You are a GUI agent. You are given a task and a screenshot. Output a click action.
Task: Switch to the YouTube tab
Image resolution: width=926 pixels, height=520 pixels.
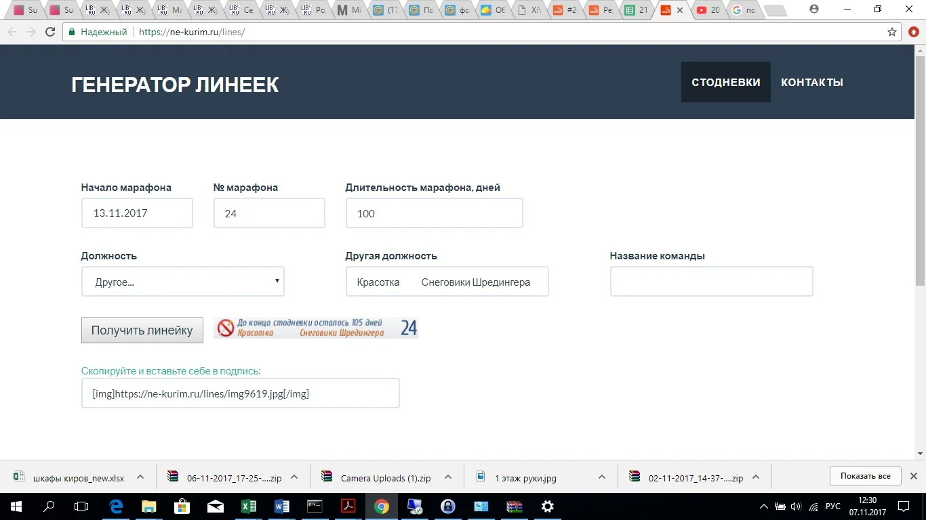pyautogui.click(x=708, y=10)
